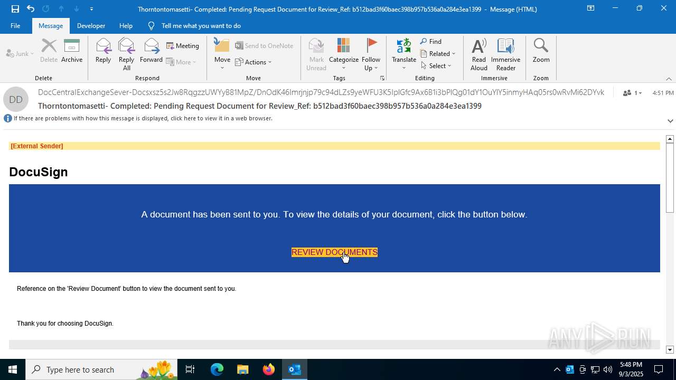Click the Zoom magnifier icon

[x=541, y=51]
